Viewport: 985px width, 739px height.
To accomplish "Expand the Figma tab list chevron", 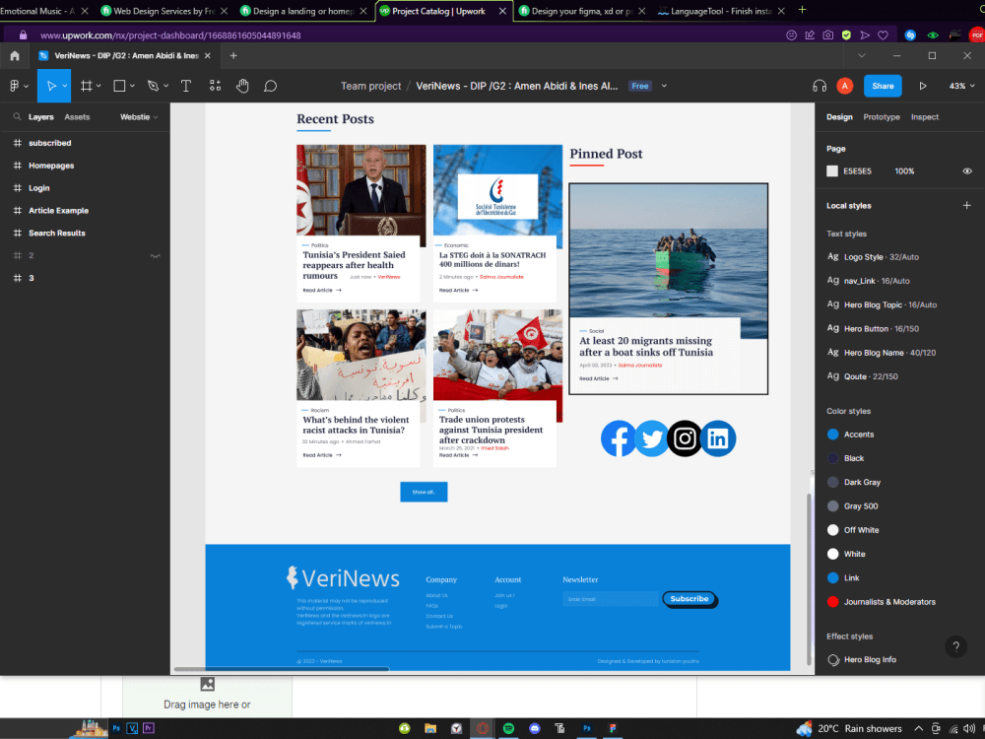I will click(861, 56).
